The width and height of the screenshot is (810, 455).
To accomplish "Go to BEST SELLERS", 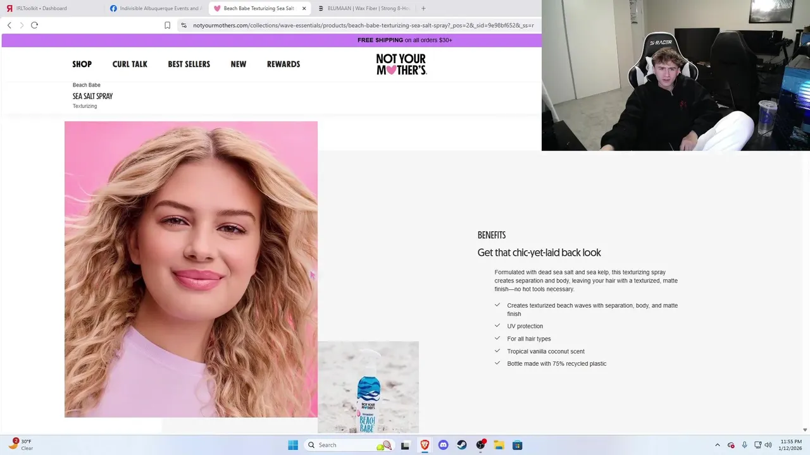I will click(x=189, y=64).
